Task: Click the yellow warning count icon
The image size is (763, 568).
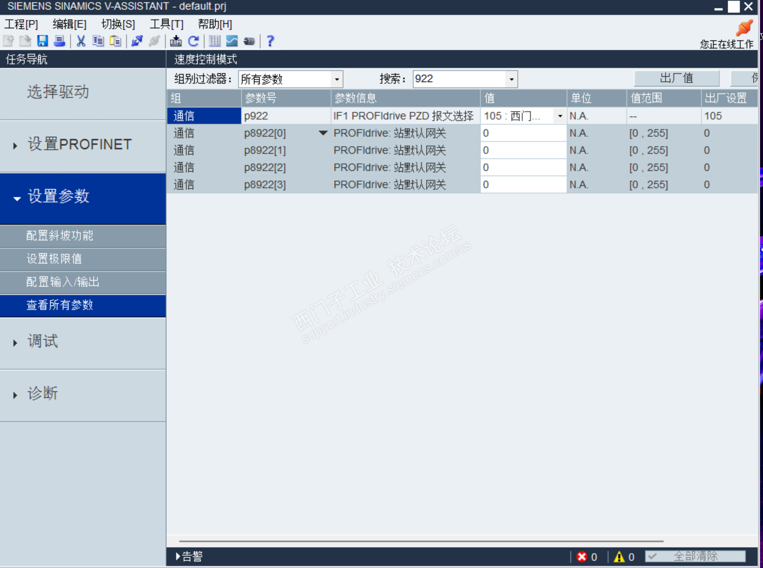Action: [619, 557]
